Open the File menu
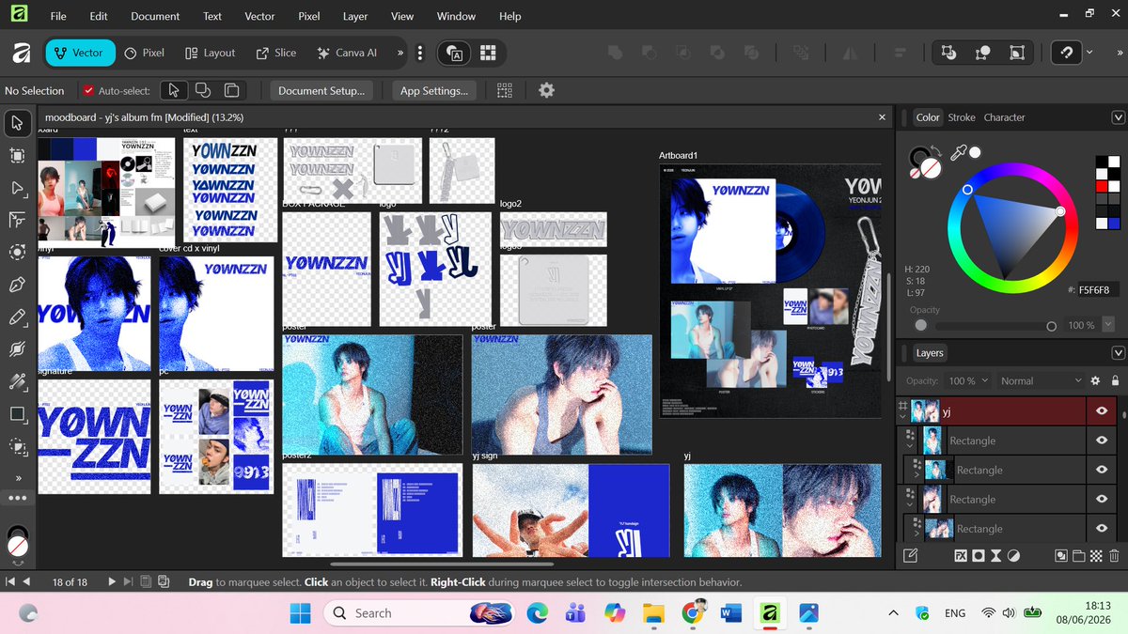The image size is (1128, 634). (x=58, y=16)
